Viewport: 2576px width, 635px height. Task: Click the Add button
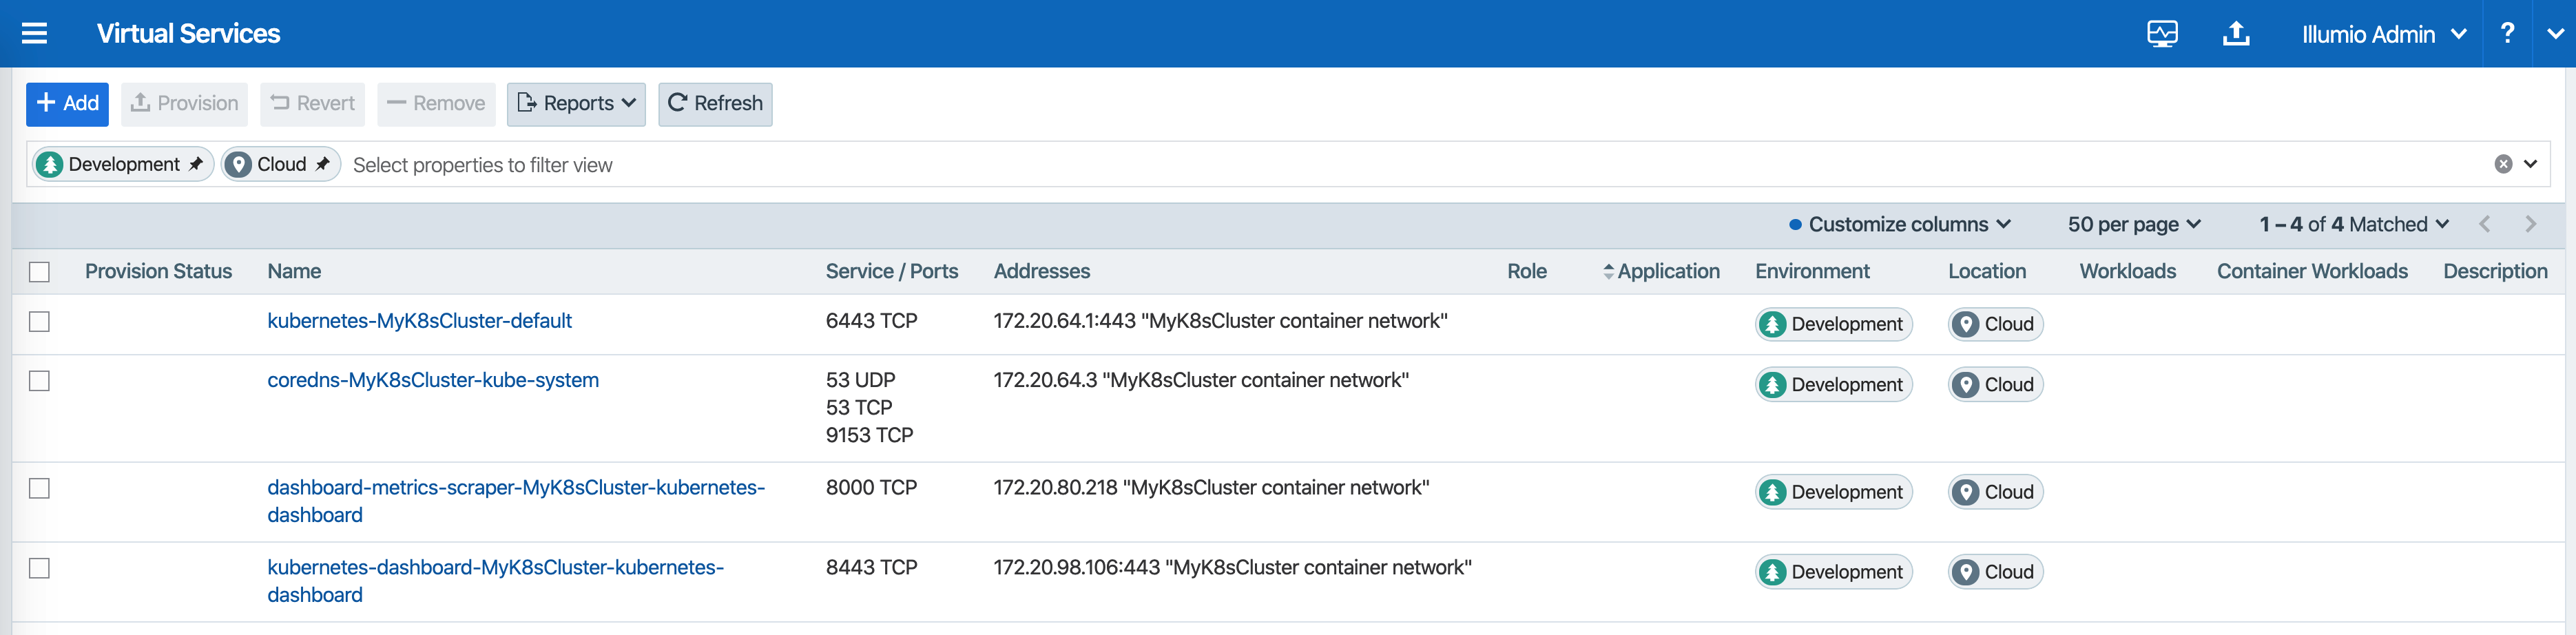point(67,103)
